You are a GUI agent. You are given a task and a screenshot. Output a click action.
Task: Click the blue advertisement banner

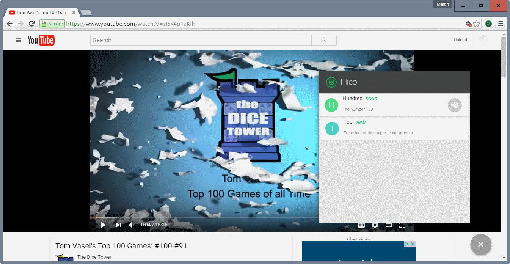359,251
